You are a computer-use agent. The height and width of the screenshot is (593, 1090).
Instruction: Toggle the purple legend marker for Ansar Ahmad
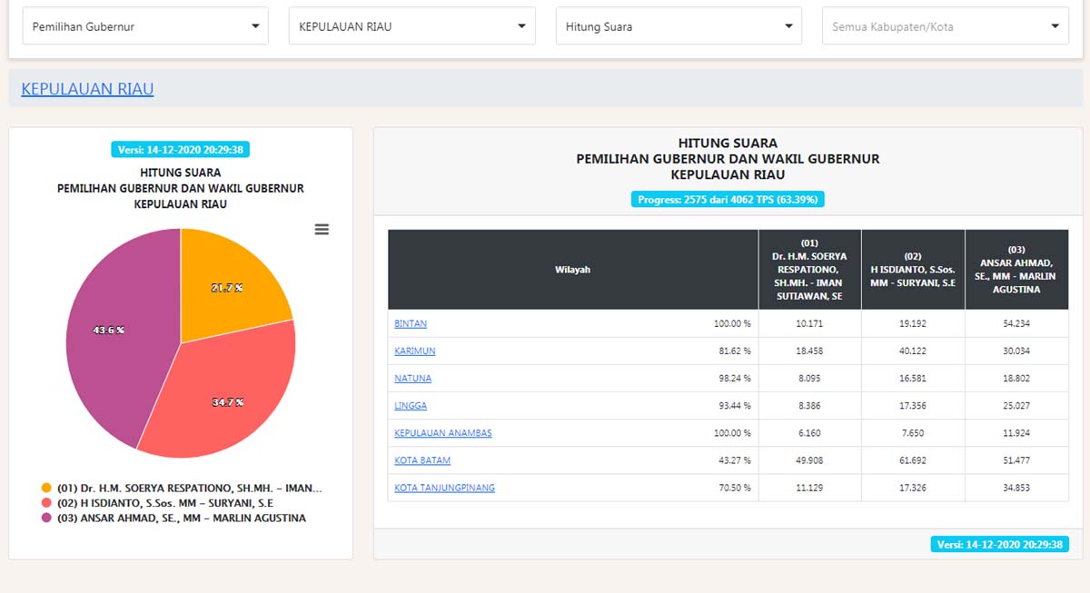point(46,519)
